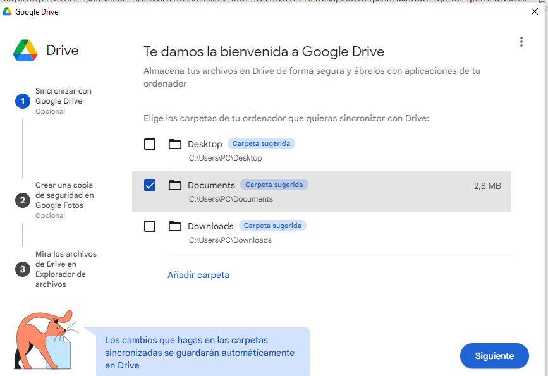Screen dimensions: 548x376
Task: Close the Google Drive window
Action: pyautogui.click(x=534, y=11)
